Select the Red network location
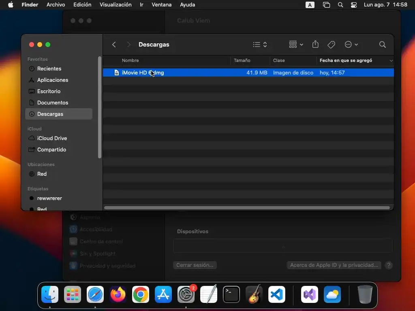Screen dimensions: 415x311 (59, 174)
